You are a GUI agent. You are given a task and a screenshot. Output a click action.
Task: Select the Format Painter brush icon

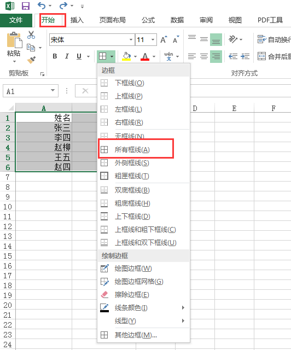31,60
